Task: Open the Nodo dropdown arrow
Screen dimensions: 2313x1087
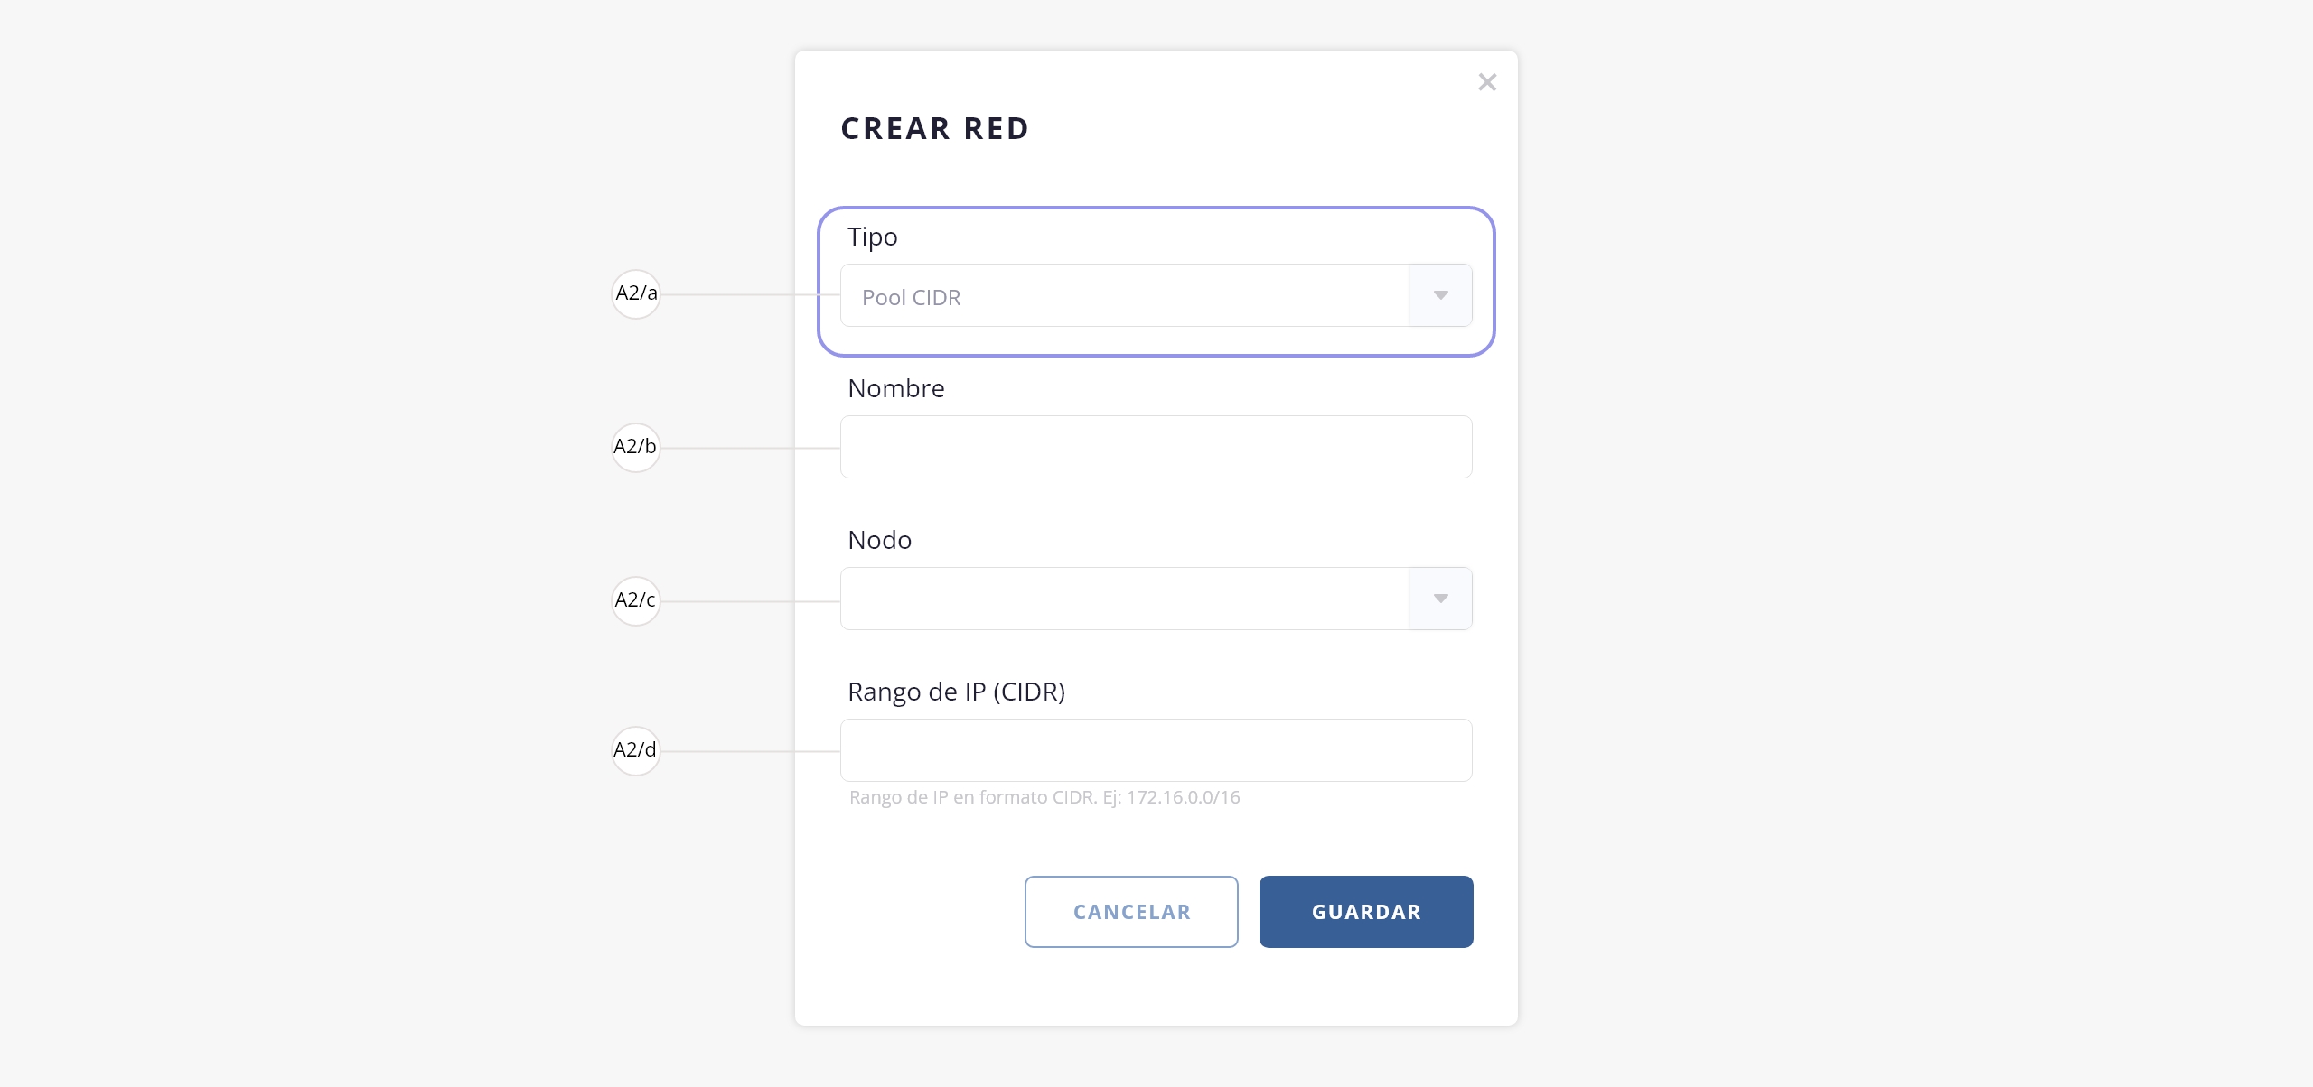Action: [1440, 599]
